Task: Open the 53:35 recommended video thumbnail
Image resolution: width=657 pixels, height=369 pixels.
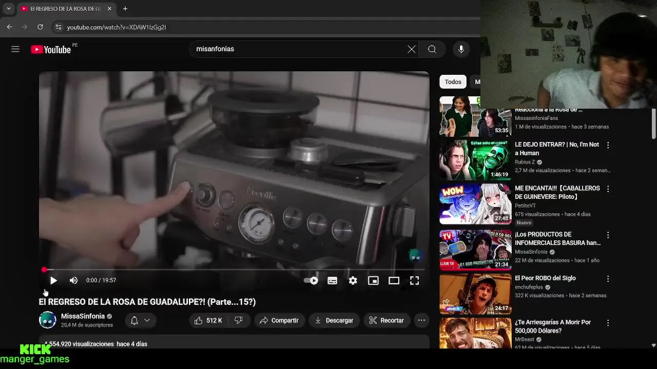Action: click(475, 117)
